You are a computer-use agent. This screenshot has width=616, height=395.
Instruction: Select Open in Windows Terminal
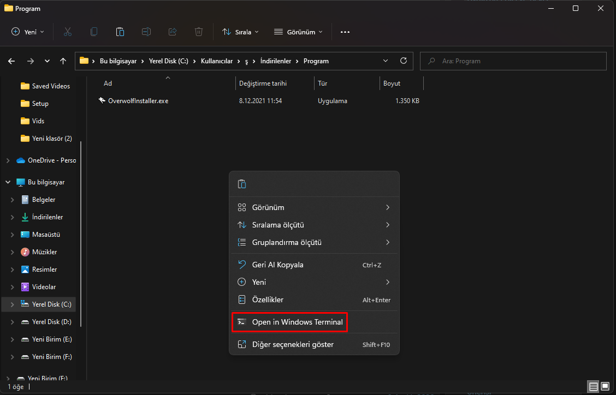point(315,322)
